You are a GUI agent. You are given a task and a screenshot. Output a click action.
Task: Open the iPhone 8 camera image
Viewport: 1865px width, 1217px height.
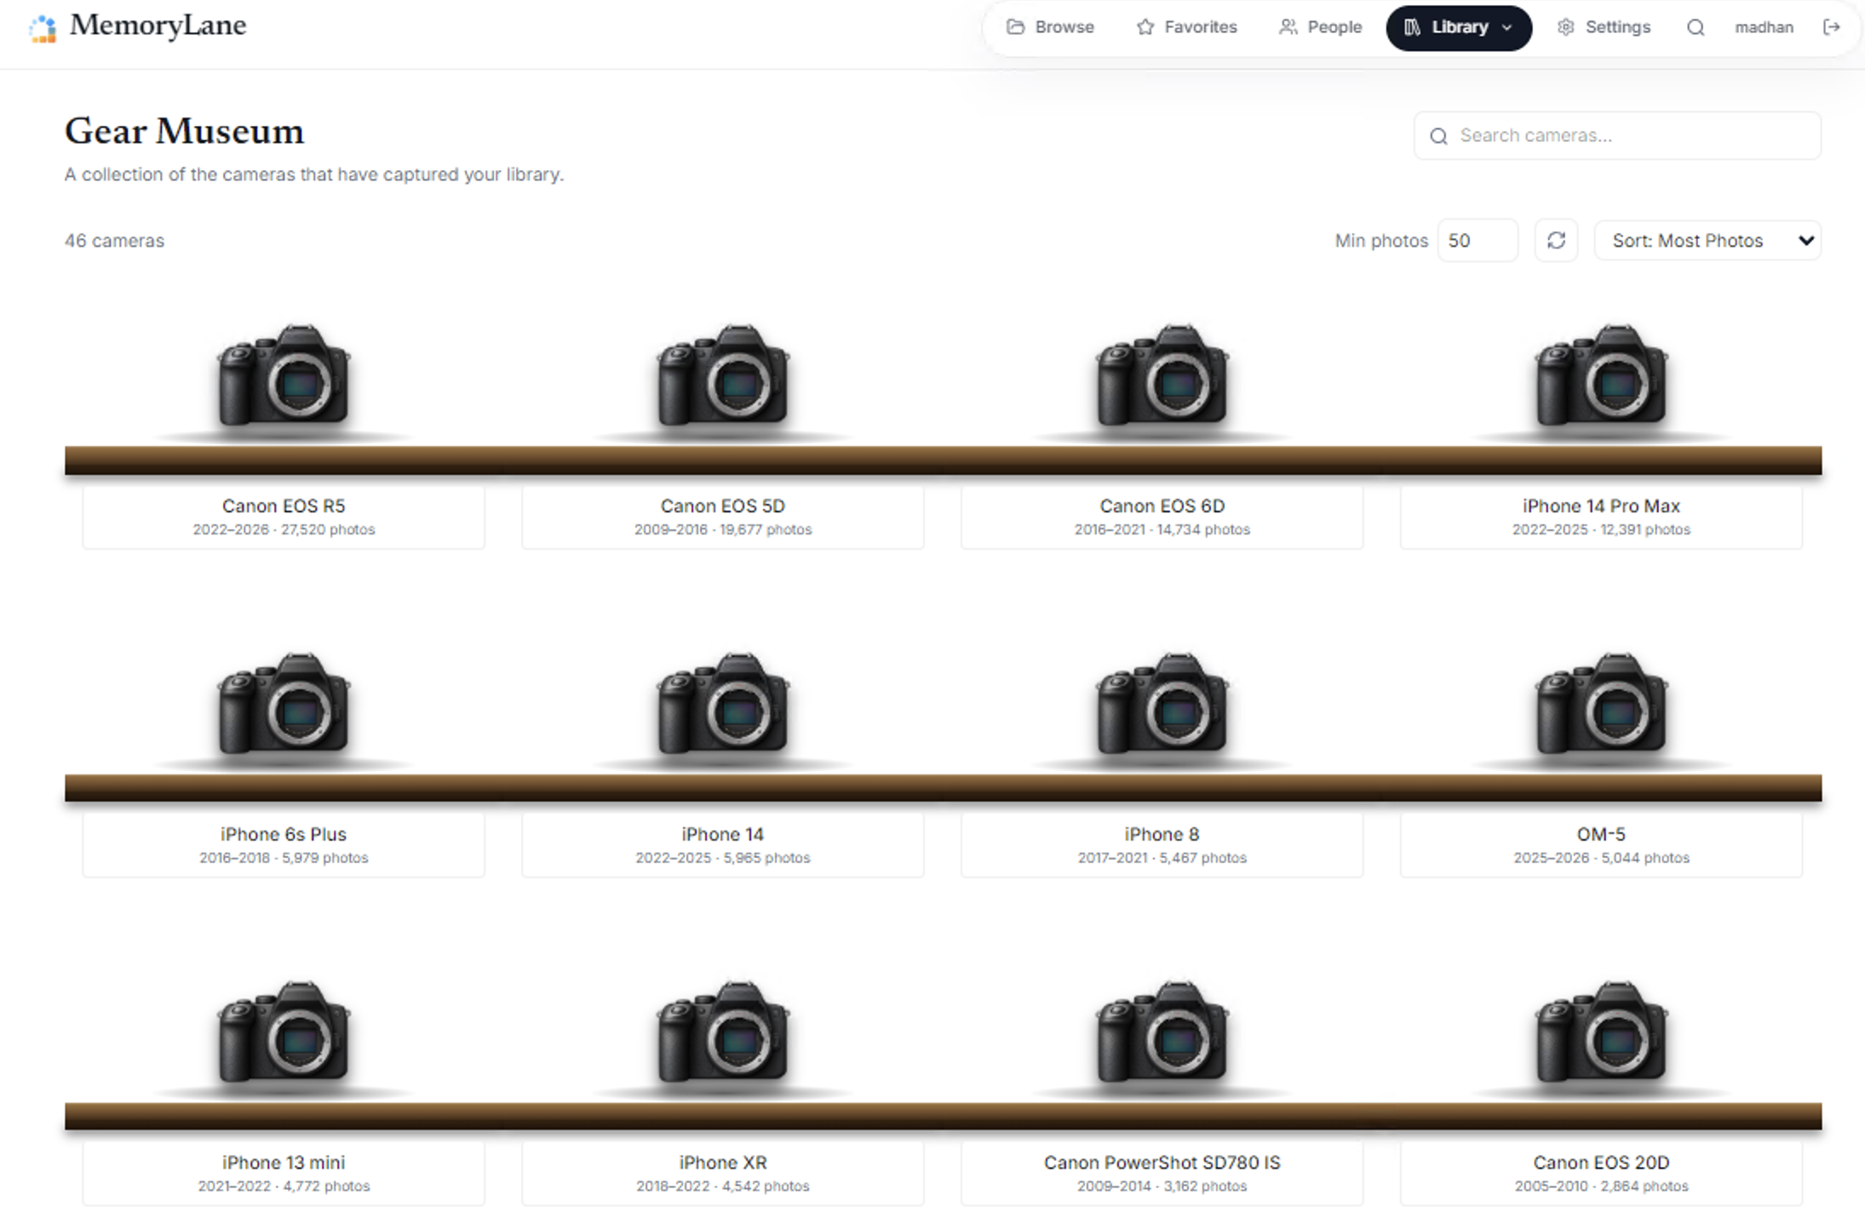tap(1162, 704)
